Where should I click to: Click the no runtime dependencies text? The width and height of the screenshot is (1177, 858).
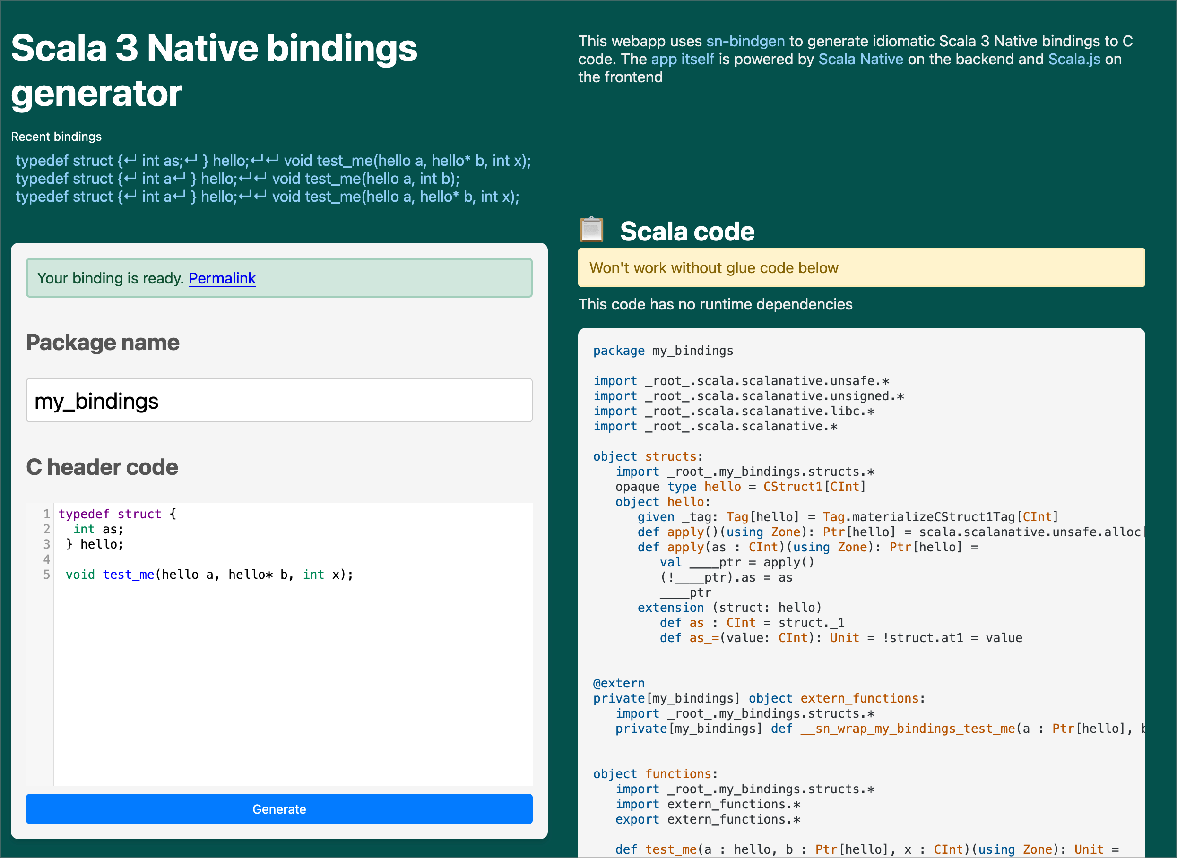click(x=715, y=304)
